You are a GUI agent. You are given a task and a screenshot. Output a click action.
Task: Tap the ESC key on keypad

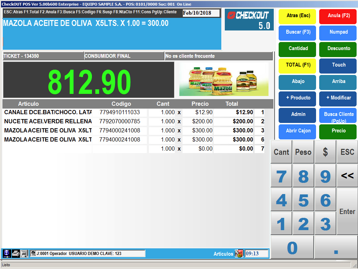point(347,152)
